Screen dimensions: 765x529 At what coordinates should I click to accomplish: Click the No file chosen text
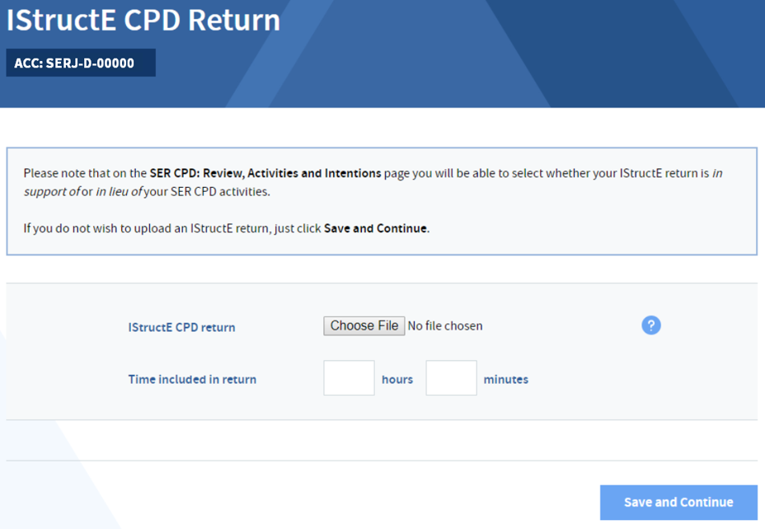445,325
